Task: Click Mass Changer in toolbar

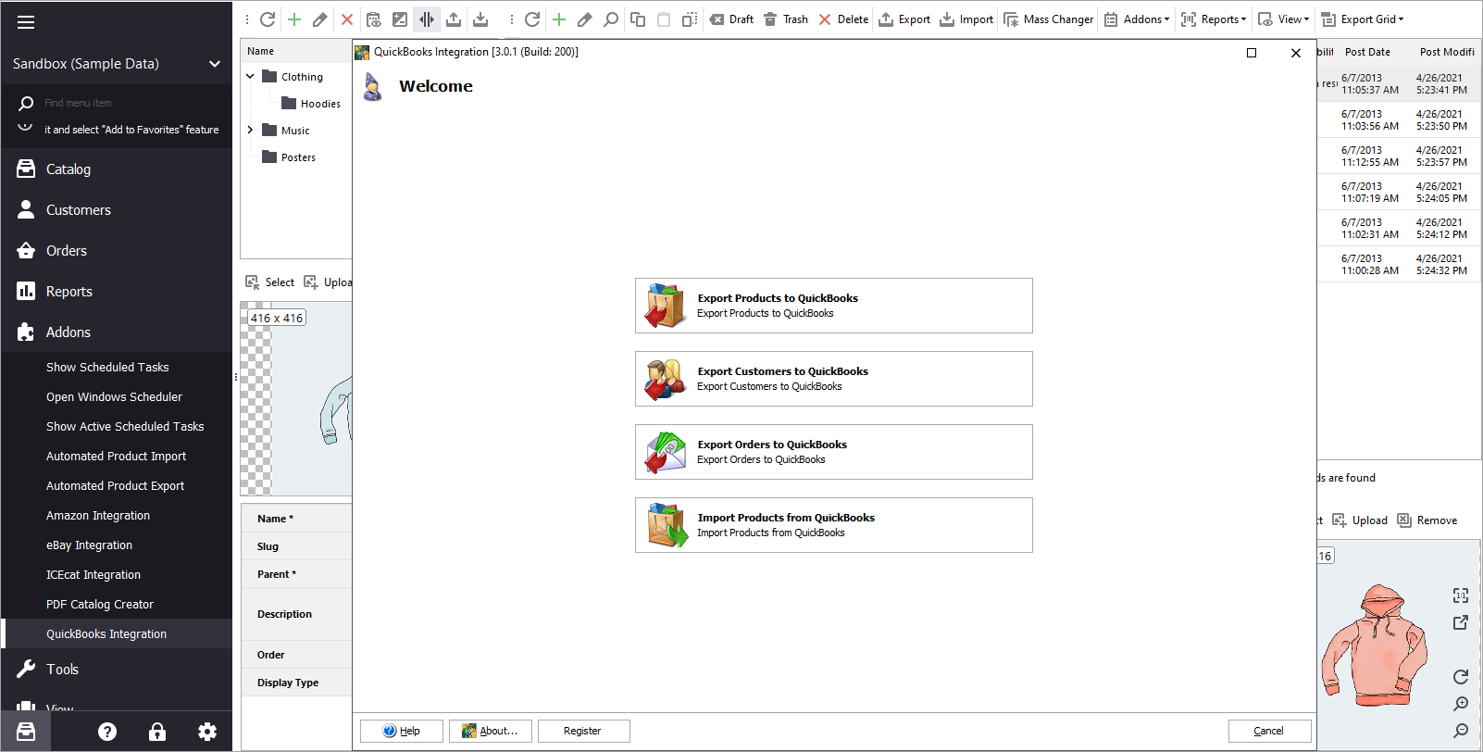Action: [1049, 19]
